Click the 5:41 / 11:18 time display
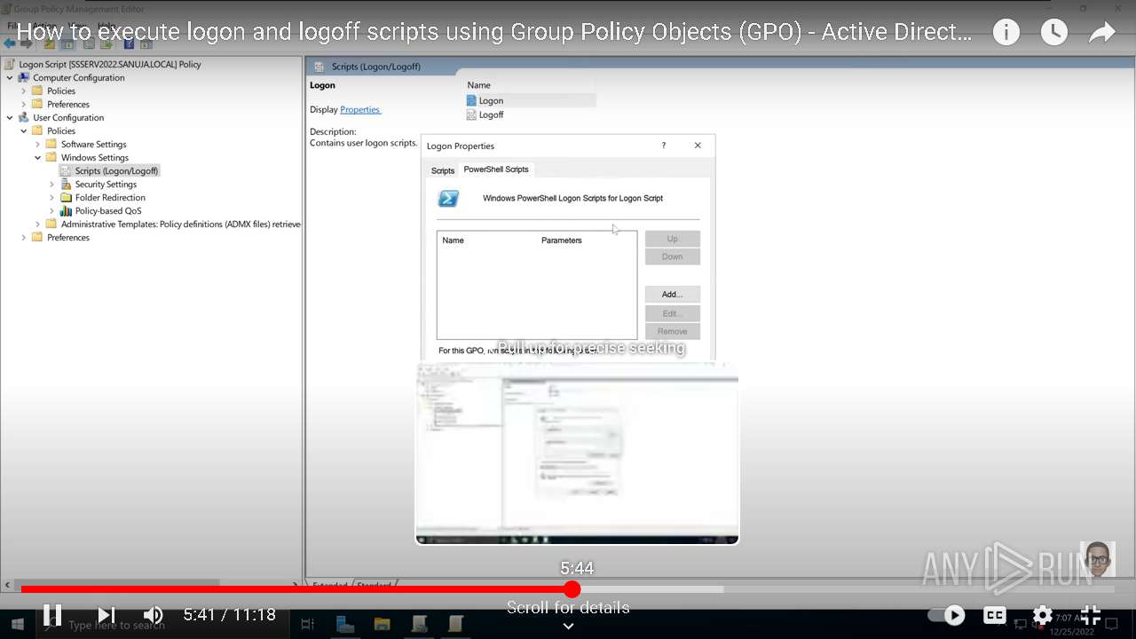The image size is (1136, 639). tap(230, 614)
